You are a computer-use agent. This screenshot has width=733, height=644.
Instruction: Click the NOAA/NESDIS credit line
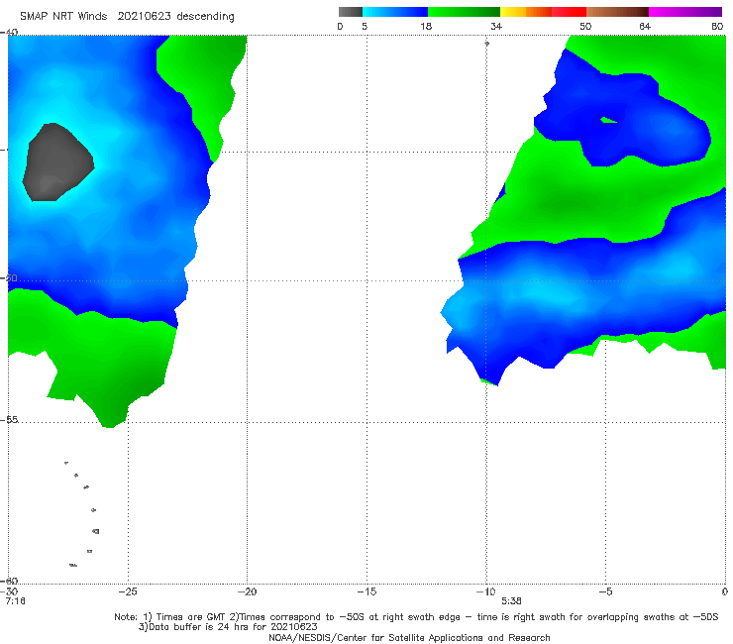coord(409,637)
